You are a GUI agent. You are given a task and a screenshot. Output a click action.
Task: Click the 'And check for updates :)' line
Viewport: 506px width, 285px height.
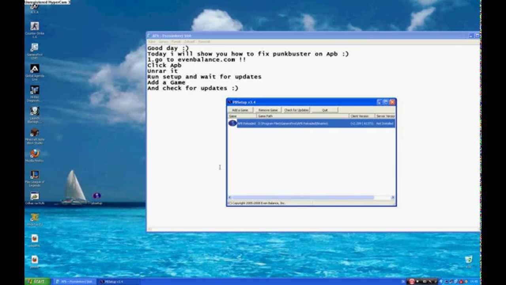coord(193,88)
